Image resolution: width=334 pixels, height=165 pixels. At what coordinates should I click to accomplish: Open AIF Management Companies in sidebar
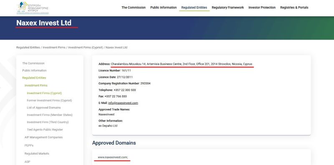[43, 137]
